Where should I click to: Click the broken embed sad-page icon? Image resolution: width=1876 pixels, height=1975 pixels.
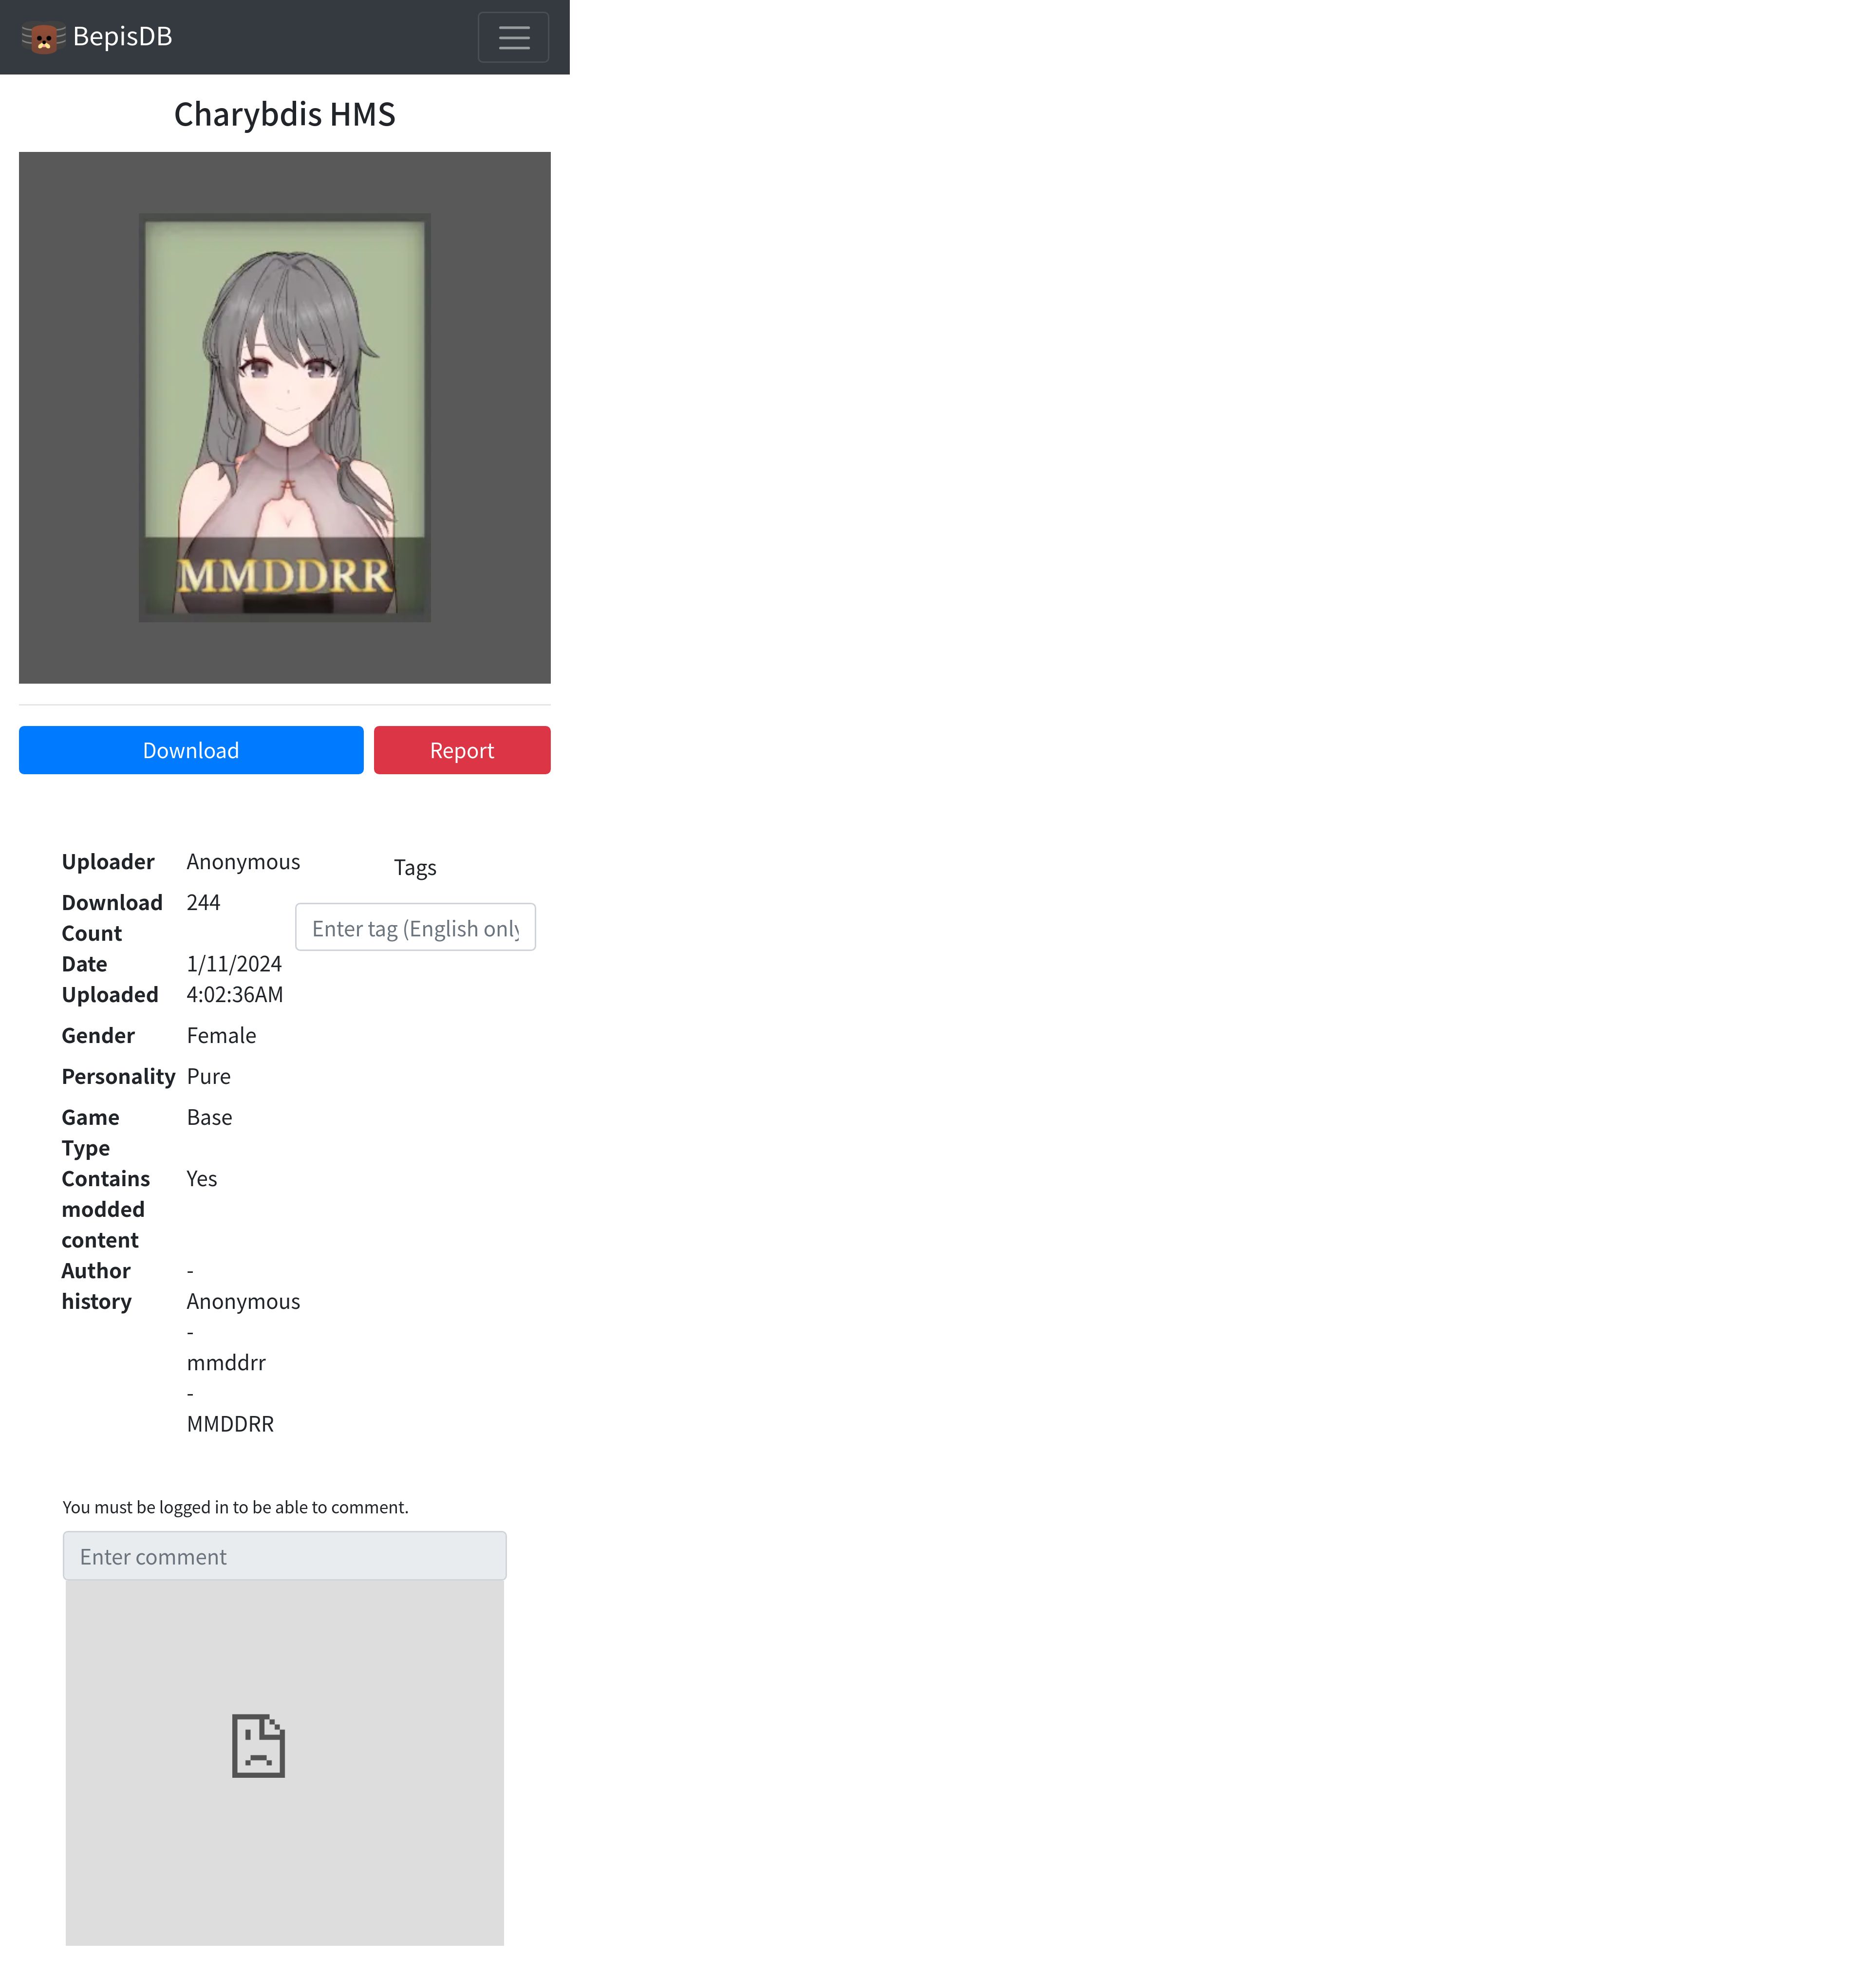[258, 1746]
